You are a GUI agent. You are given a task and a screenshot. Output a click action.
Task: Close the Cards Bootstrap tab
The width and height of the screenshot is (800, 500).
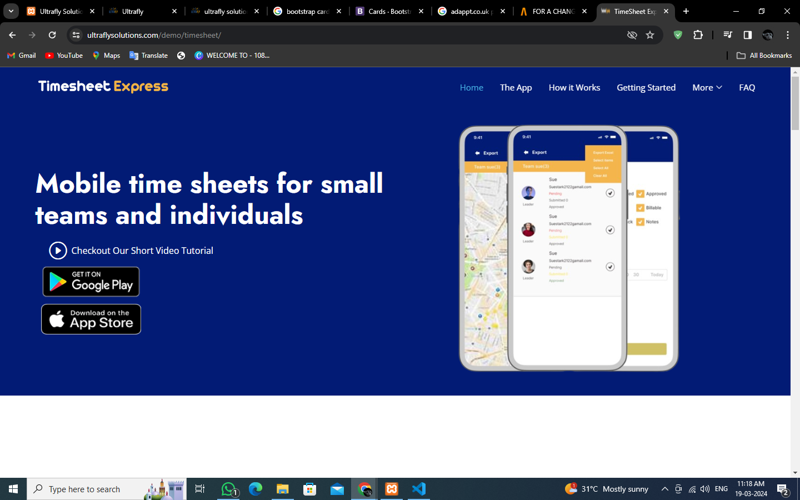coord(421,11)
